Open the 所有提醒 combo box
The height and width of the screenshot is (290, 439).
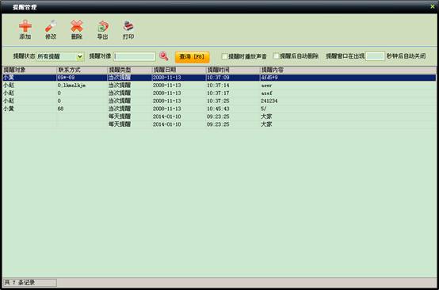[x=60, y=56]
